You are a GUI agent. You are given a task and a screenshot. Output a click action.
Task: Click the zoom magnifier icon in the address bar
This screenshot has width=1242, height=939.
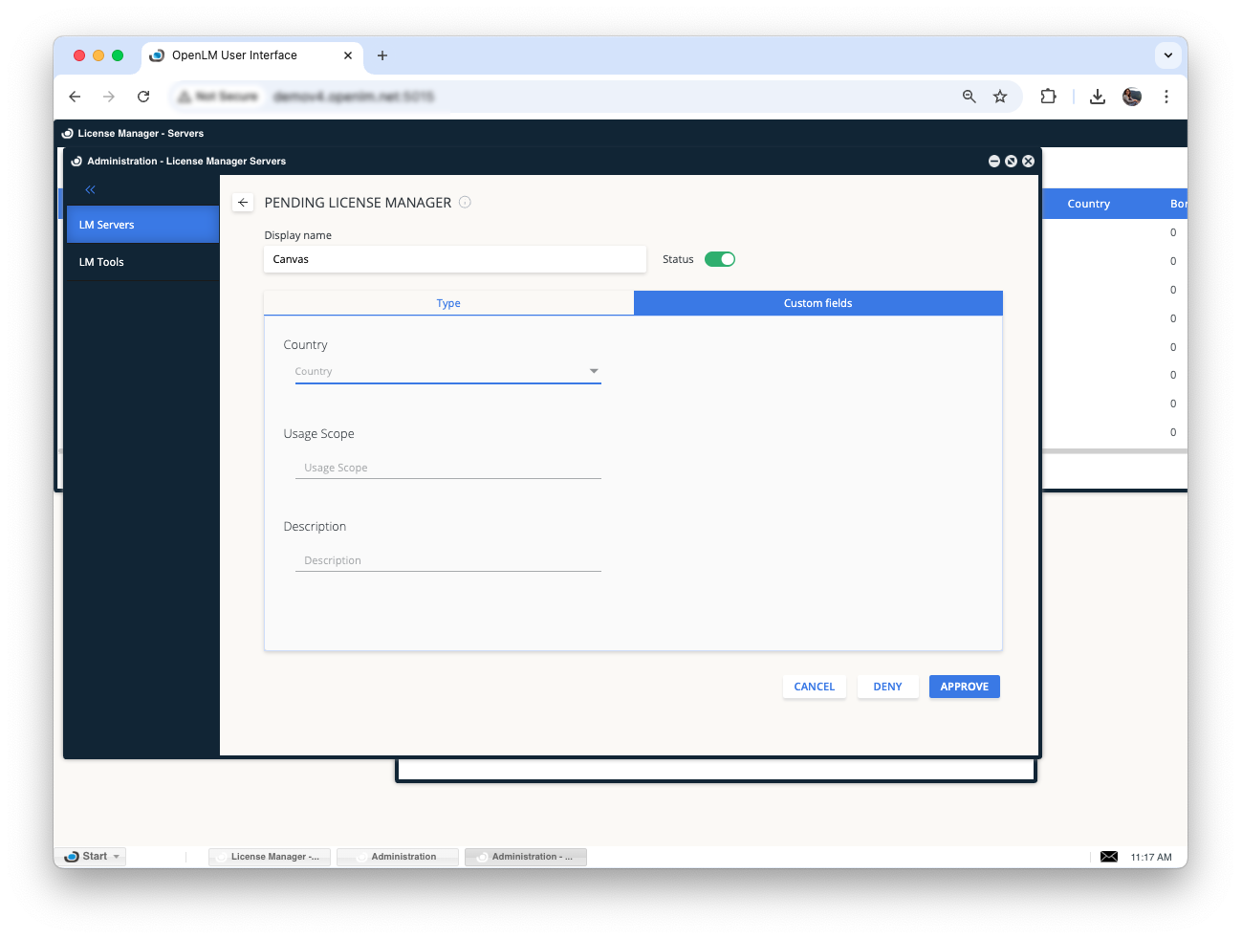pos(970,97)
